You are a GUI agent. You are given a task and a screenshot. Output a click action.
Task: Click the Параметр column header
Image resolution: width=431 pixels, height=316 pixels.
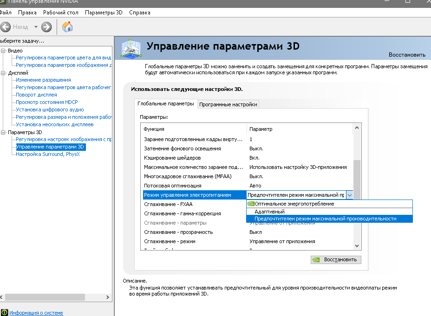[x=300, y=129]
